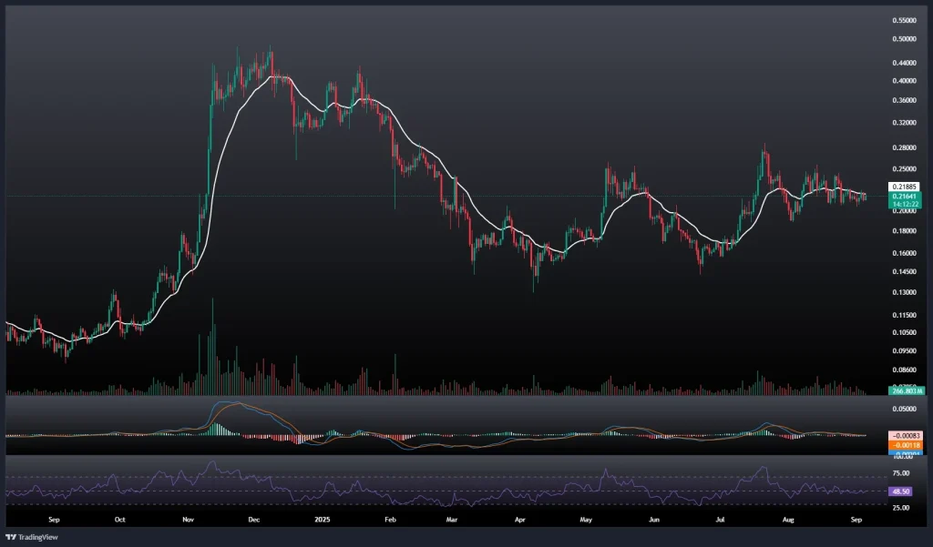Select the 2025 marker on time axis
This screenshot has width=933, height=547.
coord(322,520)
